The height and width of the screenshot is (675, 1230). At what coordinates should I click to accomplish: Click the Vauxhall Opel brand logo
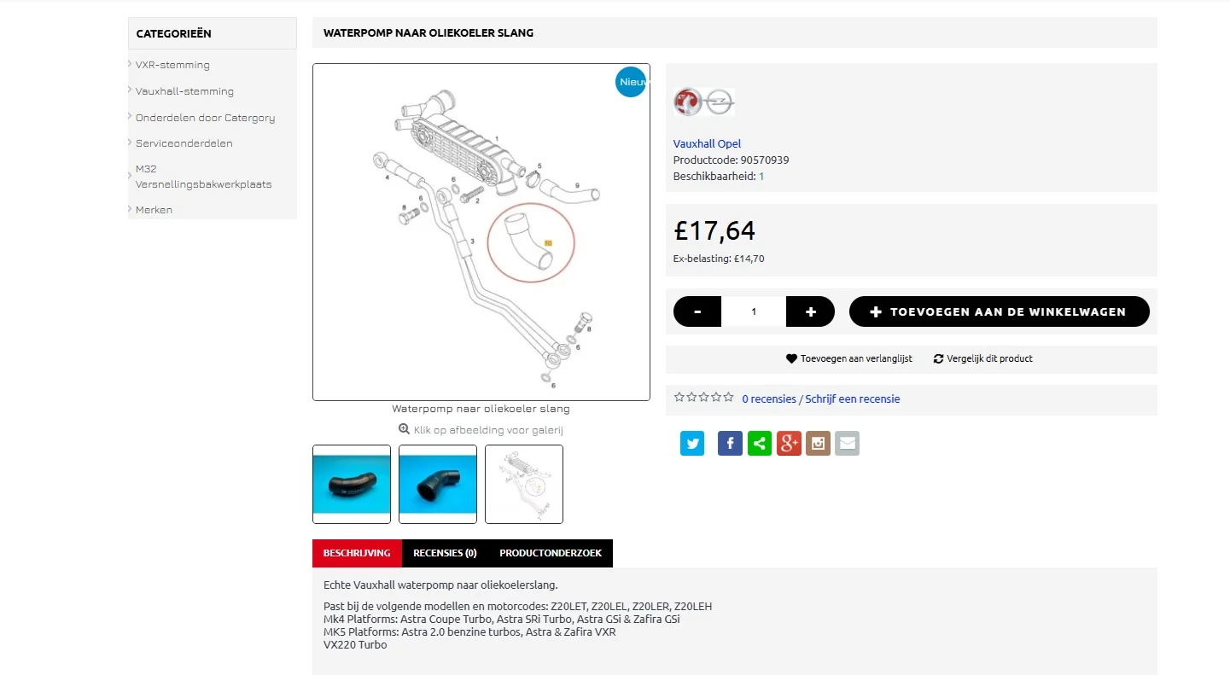click(x=703, y=102)
